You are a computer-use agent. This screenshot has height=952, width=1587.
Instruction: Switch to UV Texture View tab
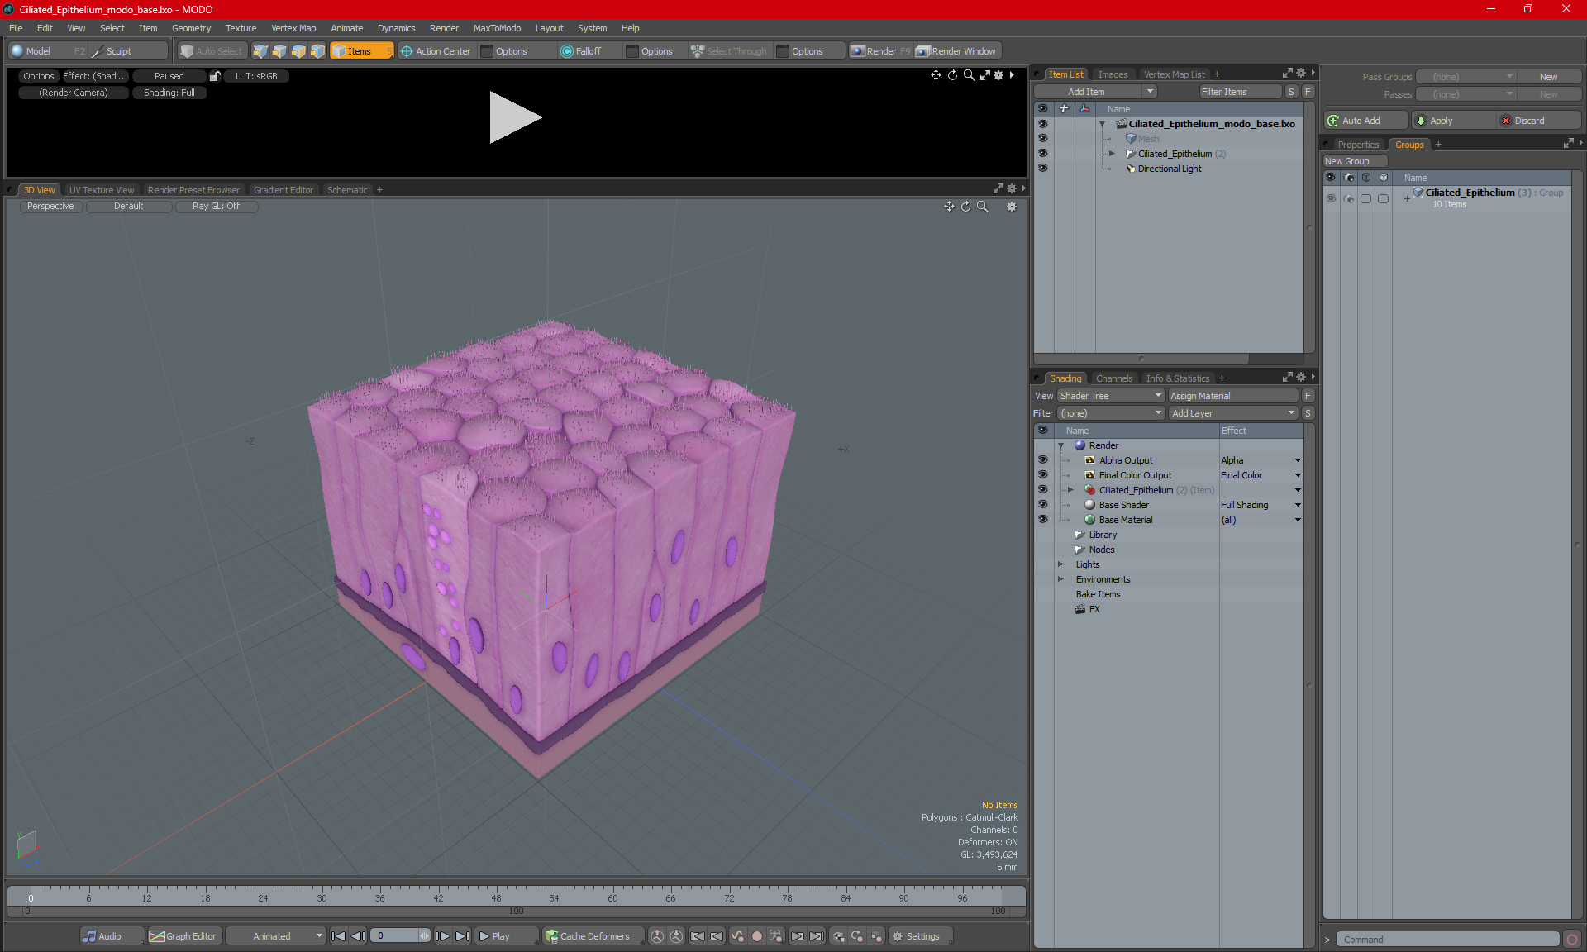(x=102, y=190)
